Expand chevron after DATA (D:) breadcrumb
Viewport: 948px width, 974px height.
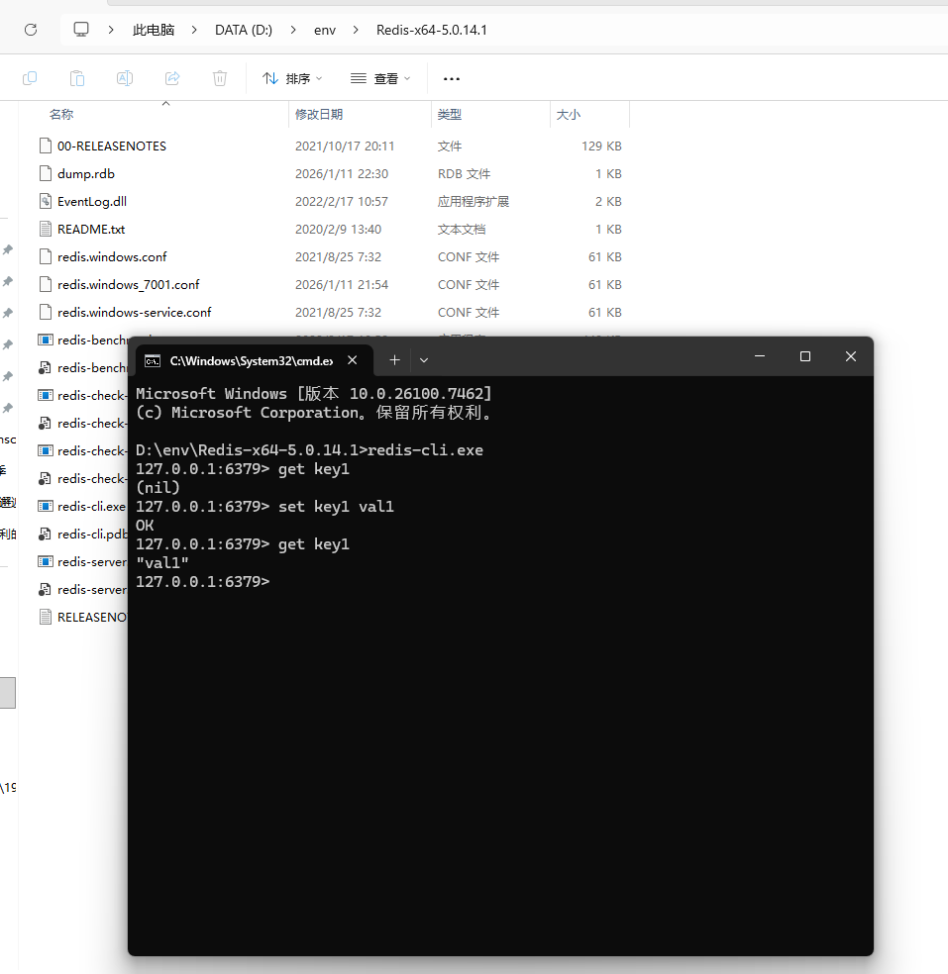point(293,29)
